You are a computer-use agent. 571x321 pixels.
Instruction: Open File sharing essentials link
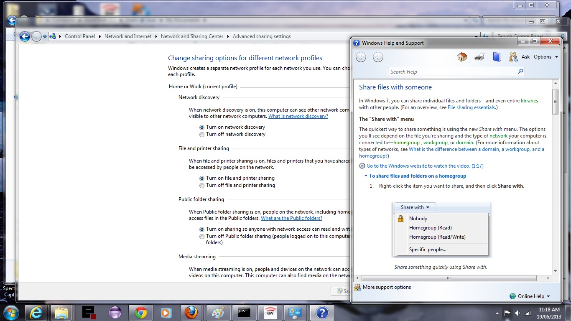[x=471, y=107]
